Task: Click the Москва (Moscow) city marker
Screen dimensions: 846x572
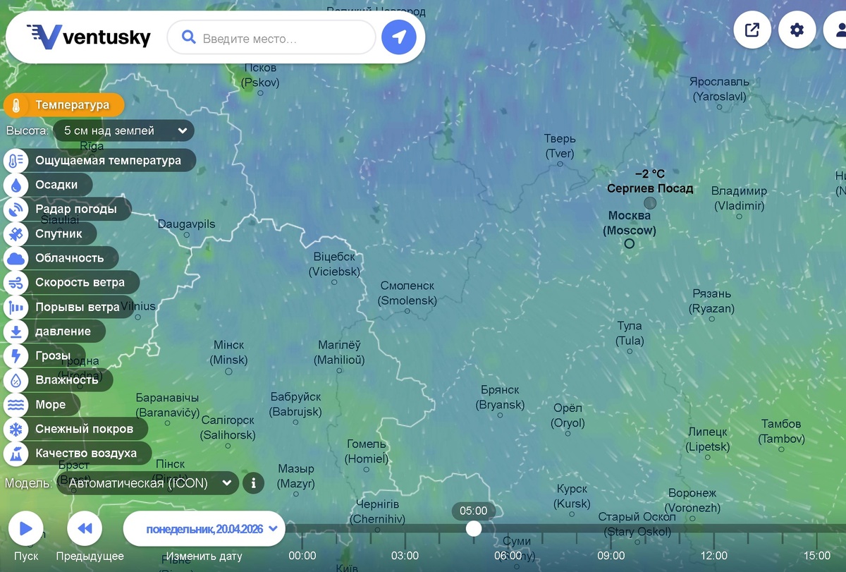Action: click(x=630, y=243)
